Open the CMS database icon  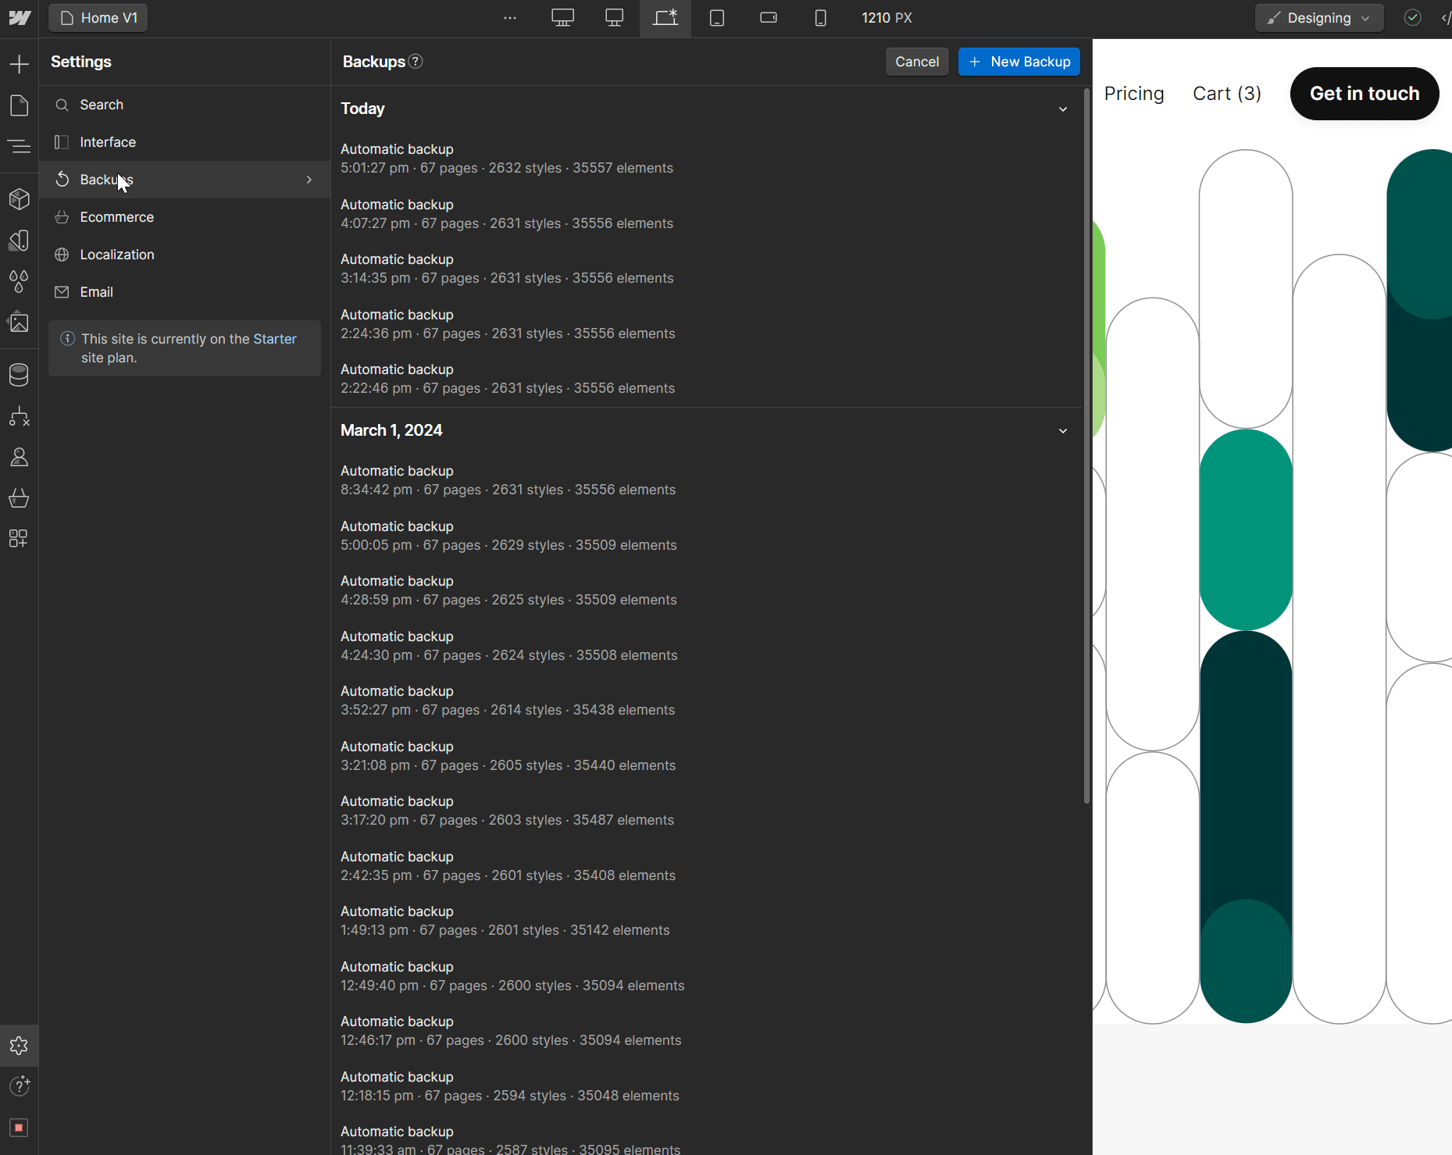pyautogui.click(x=20, y=375)
